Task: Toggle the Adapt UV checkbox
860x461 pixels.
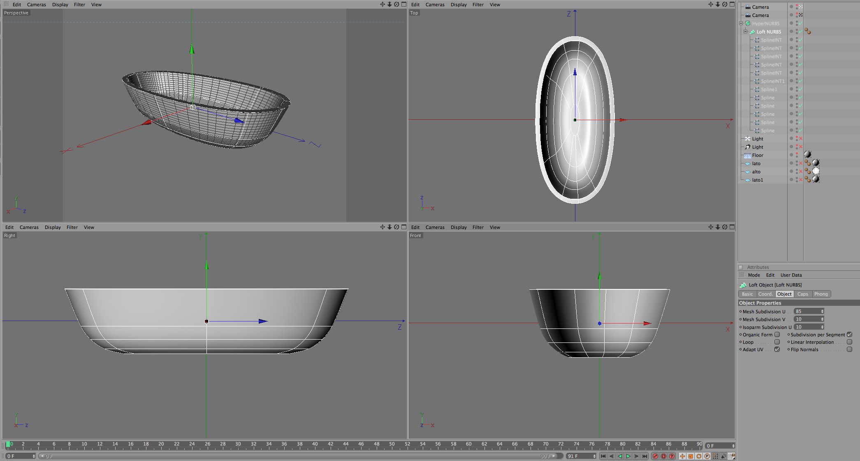Action: [x=777, y=349]
